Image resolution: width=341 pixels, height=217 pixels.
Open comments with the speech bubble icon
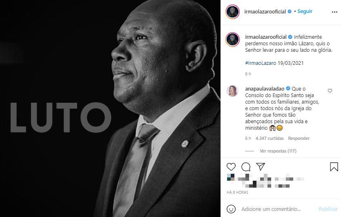[x=246, y=167]
